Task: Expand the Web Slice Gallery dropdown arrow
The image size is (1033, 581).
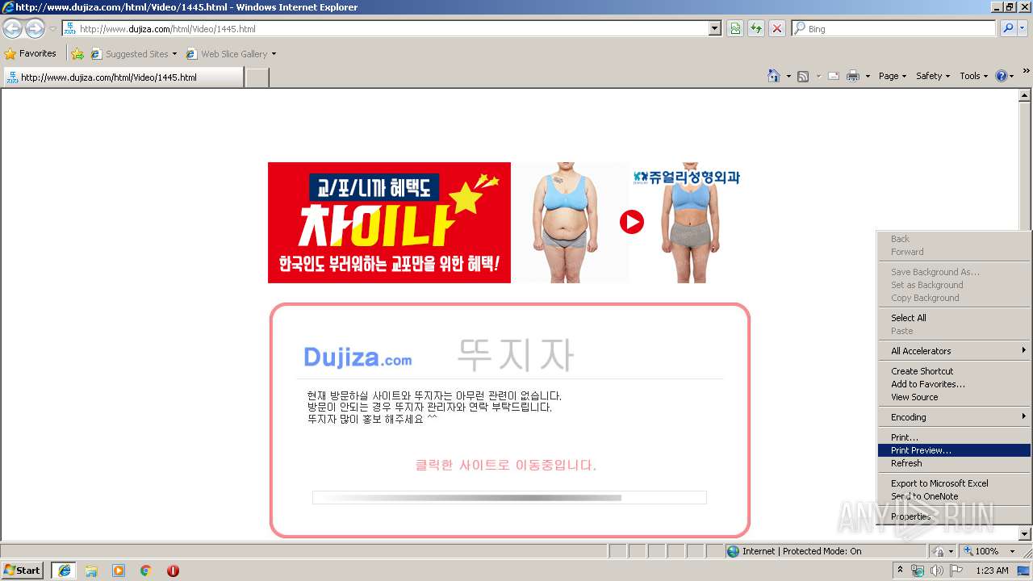Action: (274, 54)
